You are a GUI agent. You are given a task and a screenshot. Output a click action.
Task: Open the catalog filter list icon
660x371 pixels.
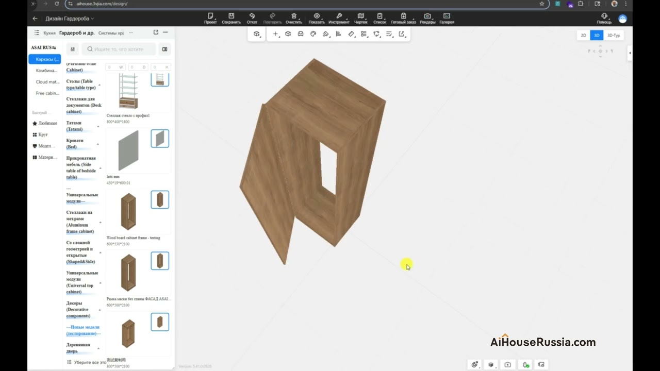[73, 49]
